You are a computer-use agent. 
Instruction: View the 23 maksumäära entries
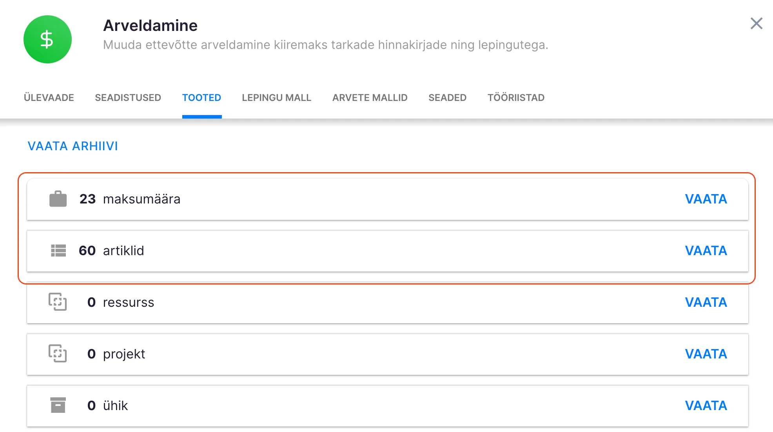706,199
